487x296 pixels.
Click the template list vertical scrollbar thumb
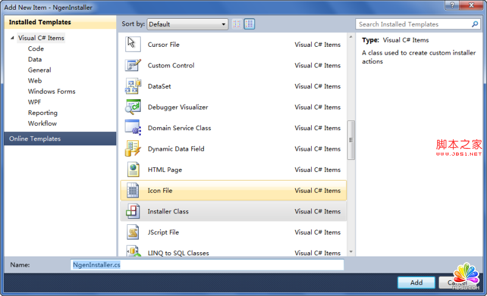coord(351,140)
